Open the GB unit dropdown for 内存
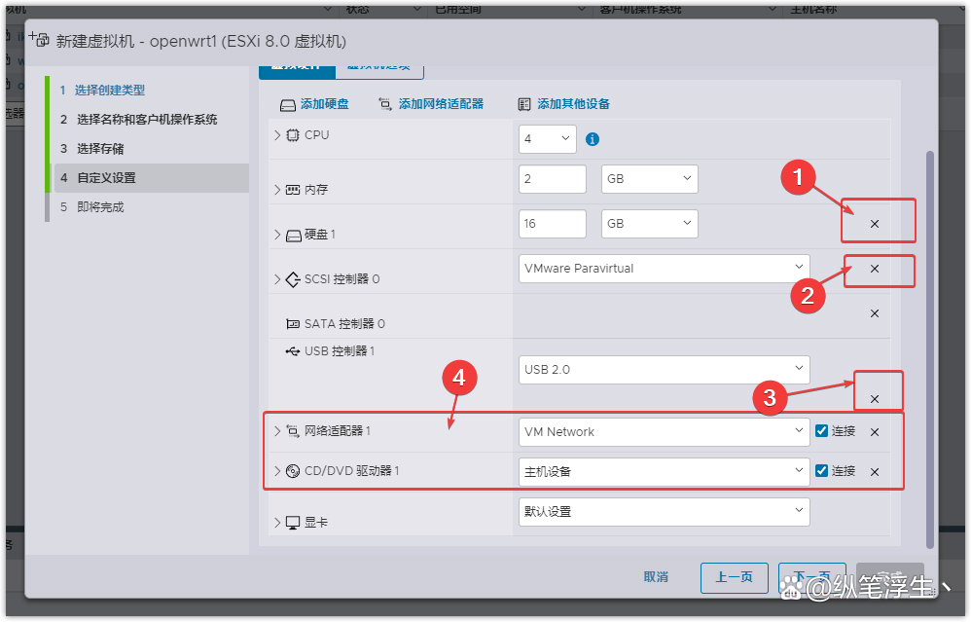The height and width of the screenshot is (622, 971). point(649,179)
